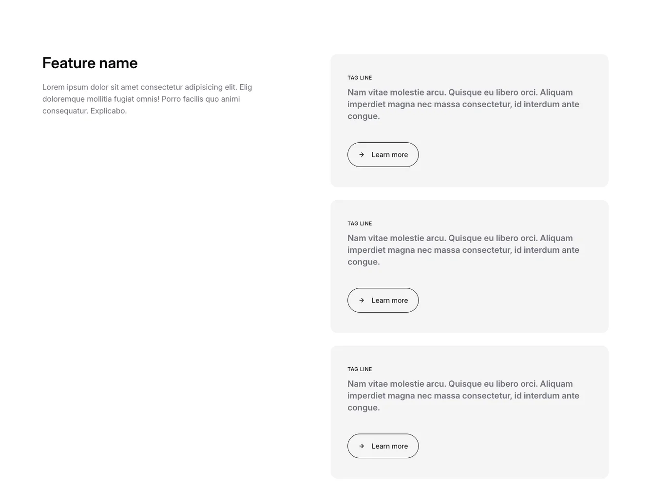Screen dimensions: 651x488
Task: Click the 'Feature name' heading
Action: 90,63
